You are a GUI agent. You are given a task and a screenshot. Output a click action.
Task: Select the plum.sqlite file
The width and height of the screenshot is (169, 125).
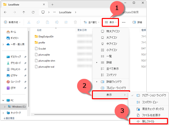42,55
